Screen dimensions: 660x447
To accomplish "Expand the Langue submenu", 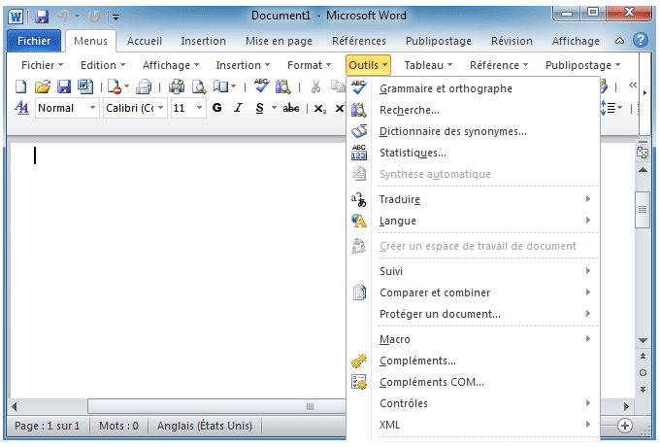I will tap(473, 221).
